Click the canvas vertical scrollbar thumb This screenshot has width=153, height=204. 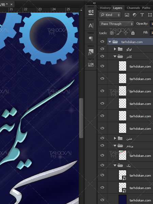click(x=81, y=118)
